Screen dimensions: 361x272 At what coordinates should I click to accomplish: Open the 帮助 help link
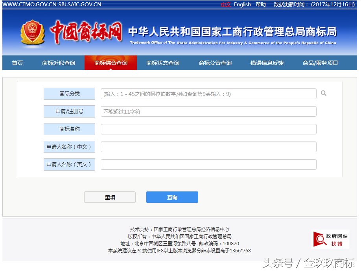[x=261, y=4]
